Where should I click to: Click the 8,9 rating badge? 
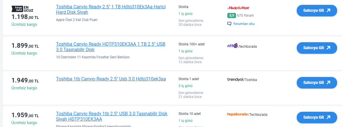tap(231, 16)
